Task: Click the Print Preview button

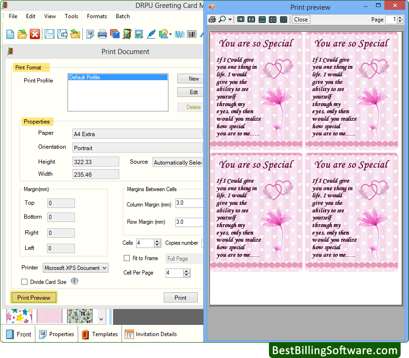Action: coord(34,297)
